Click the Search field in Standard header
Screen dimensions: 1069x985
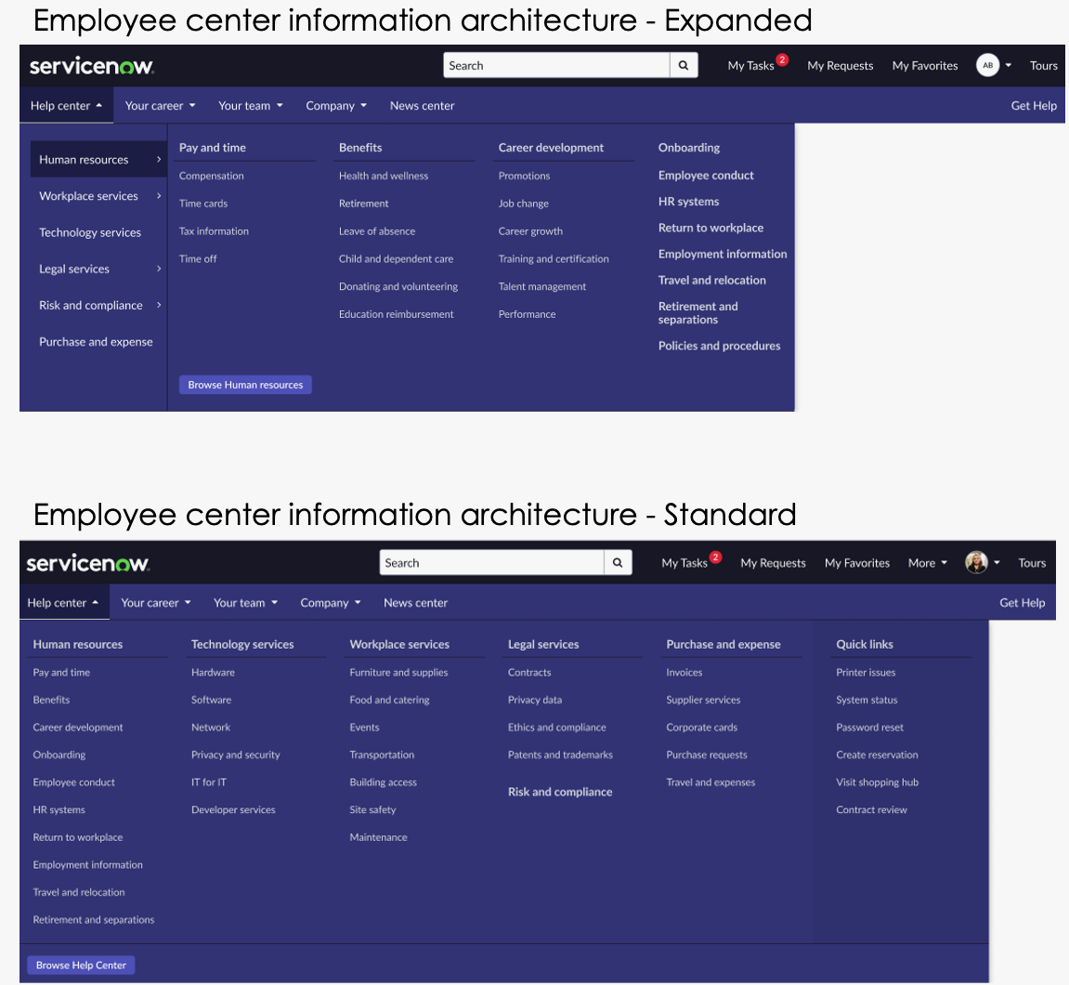point(491,563)
